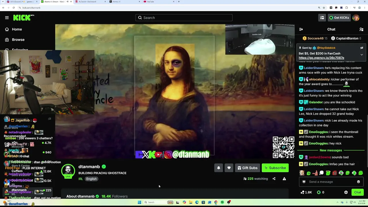Click the Get KICKs button
This screenshot has height=207, width=368.
coord(339,18)
